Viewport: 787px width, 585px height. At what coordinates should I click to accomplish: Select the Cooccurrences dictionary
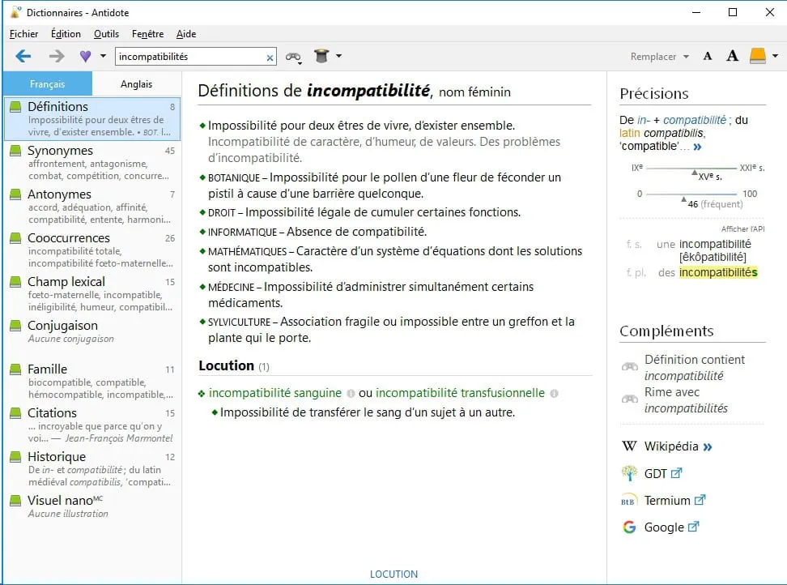68,238
